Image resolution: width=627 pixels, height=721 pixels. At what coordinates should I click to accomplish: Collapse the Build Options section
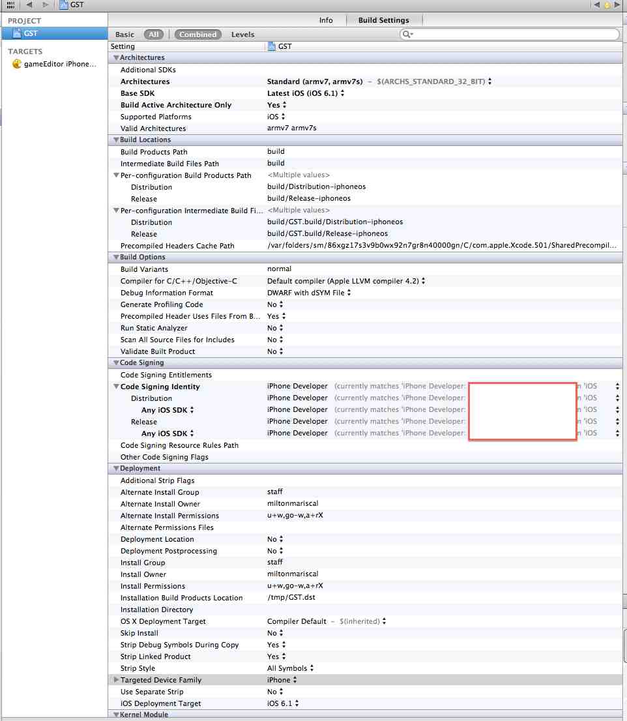tap(116, 257)
